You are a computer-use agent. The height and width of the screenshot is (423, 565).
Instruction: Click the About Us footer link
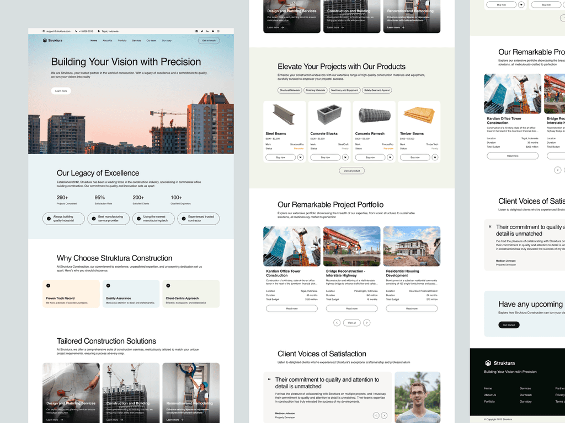click(490, 395)
